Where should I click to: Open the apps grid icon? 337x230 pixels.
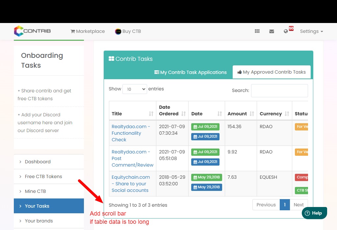[257, 31]
